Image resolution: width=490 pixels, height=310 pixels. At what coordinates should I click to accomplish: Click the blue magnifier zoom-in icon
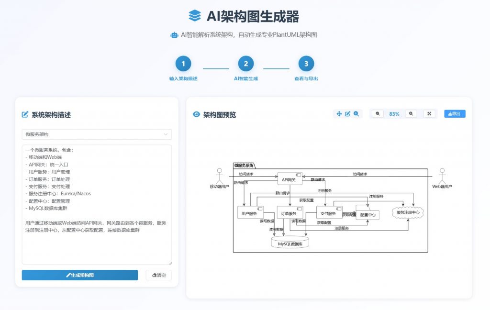[356, 114]
